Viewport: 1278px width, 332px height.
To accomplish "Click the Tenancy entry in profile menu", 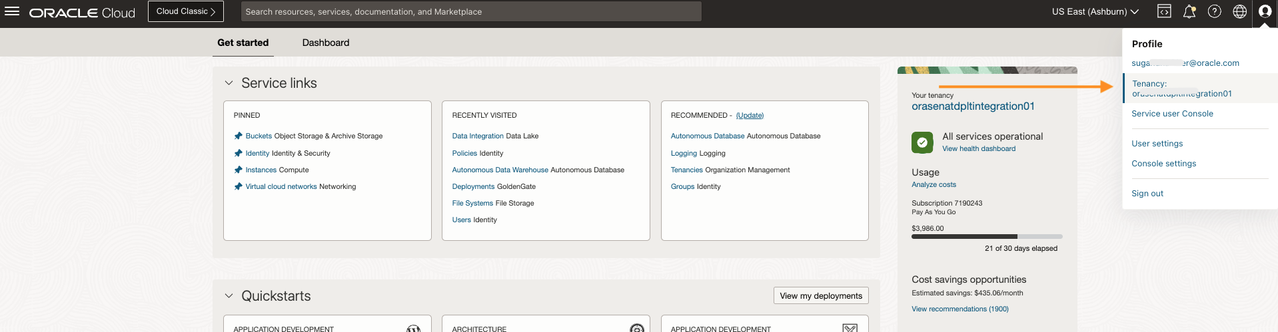I will [1200, 88].
